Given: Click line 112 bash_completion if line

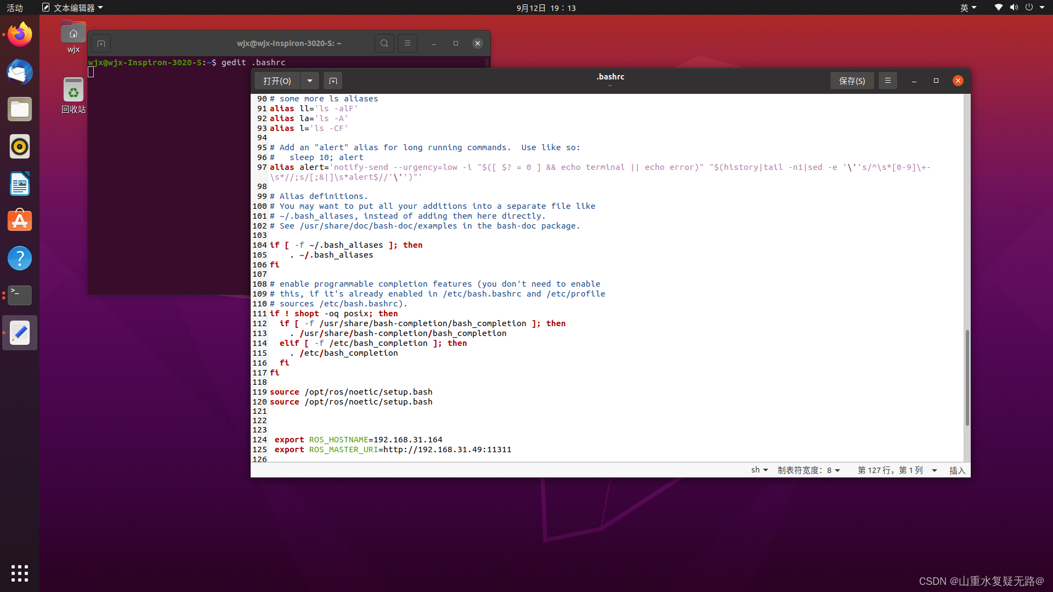Looking at the screenshot, I should (x=422, y=323).
